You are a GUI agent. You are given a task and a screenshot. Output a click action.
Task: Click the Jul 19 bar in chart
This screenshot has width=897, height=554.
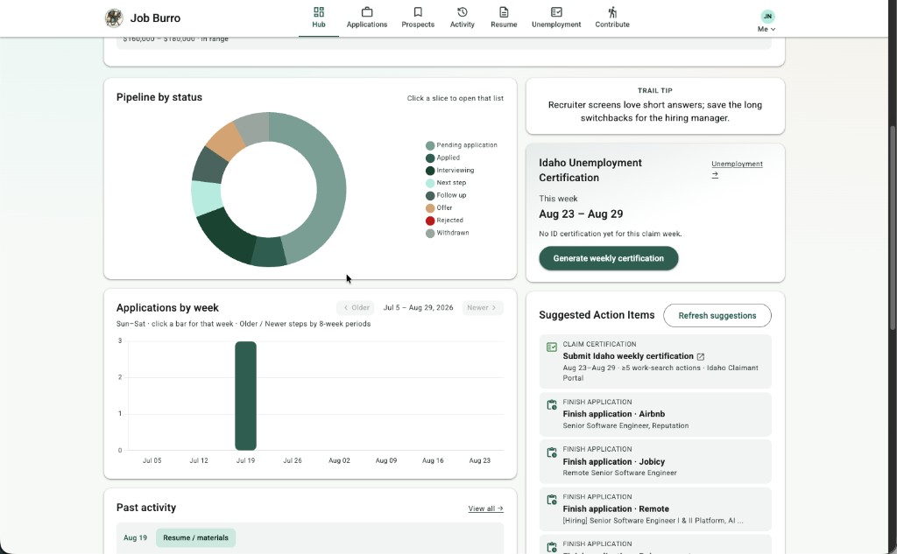[245, 396]
